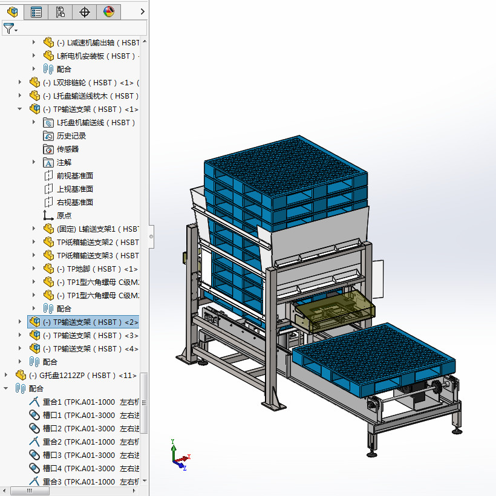
Task: Open the DisplayManager color sphere tab
Action: tap(108, 12)
